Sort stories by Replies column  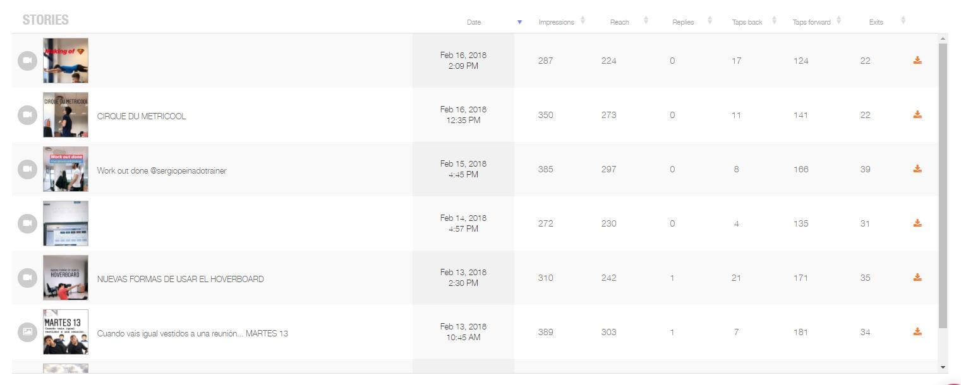(710, 21)
